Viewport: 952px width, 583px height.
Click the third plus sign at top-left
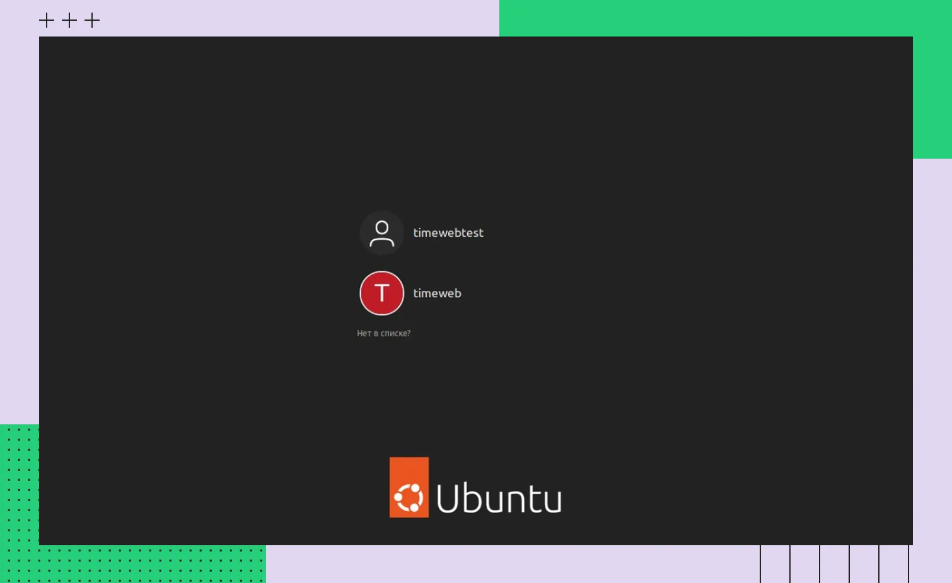[92, 21]
